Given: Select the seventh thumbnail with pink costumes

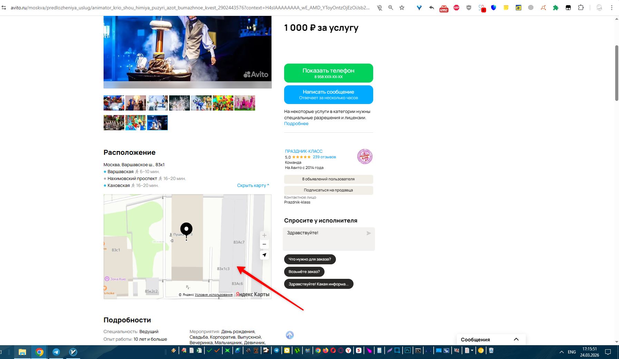Looking at the screenshot, I should 245,103.
